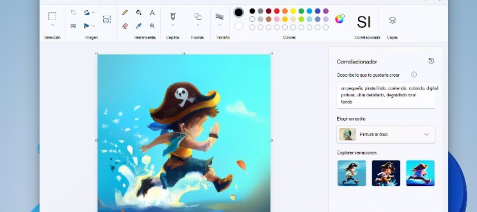Select the rectangular Selección tool
The image size is (477, 212).
pos(52,16)
